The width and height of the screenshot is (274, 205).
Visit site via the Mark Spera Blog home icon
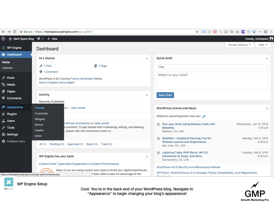click(10, 39)
